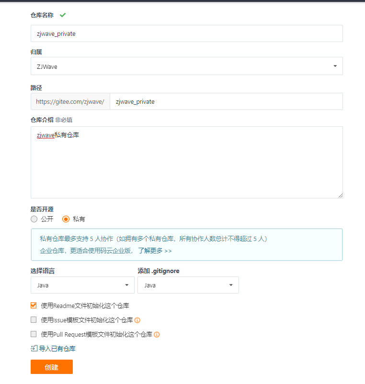Viewport: 365px width, 384px height.
Task: Click the import icon before 导入已有仓库
Action: (x=34, y=349)
